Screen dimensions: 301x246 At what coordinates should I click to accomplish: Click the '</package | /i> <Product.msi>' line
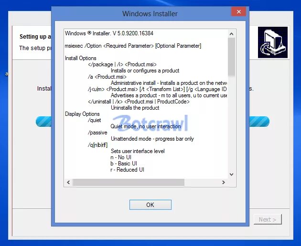(122, 64)
